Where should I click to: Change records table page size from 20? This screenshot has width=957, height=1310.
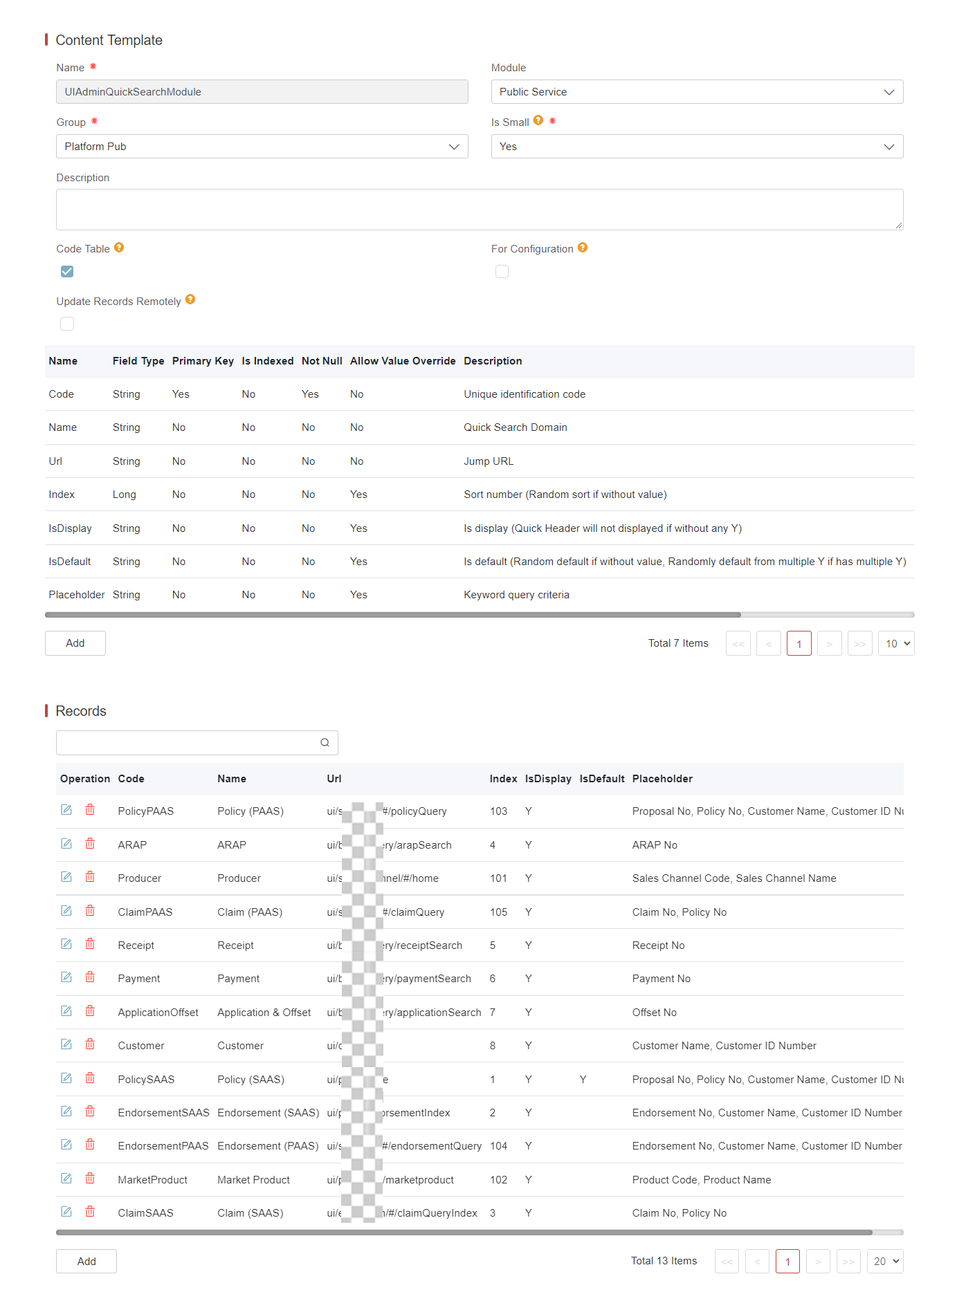coord(885,1262)
